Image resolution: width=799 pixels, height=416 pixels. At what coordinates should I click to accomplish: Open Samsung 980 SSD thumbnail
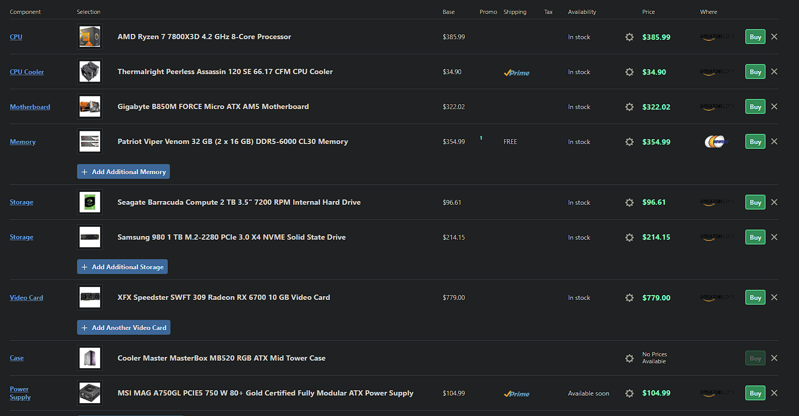point(90,238)
